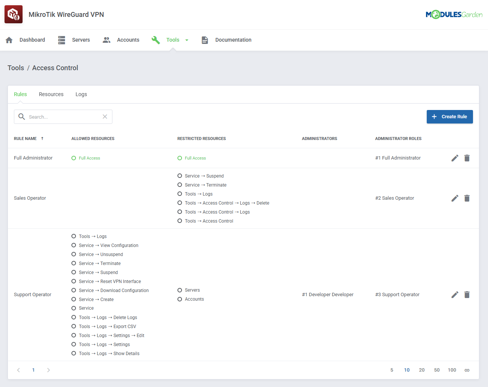This screenshot has width=488, height=387.
Task: Delete the Full Administrator rule
Action: coord(467,158)
